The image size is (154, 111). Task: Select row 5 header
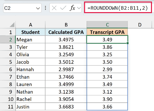(x=8, y=62)
